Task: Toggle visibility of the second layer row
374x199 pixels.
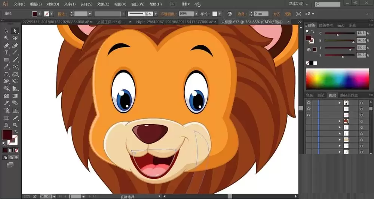Action: point(309,109)
